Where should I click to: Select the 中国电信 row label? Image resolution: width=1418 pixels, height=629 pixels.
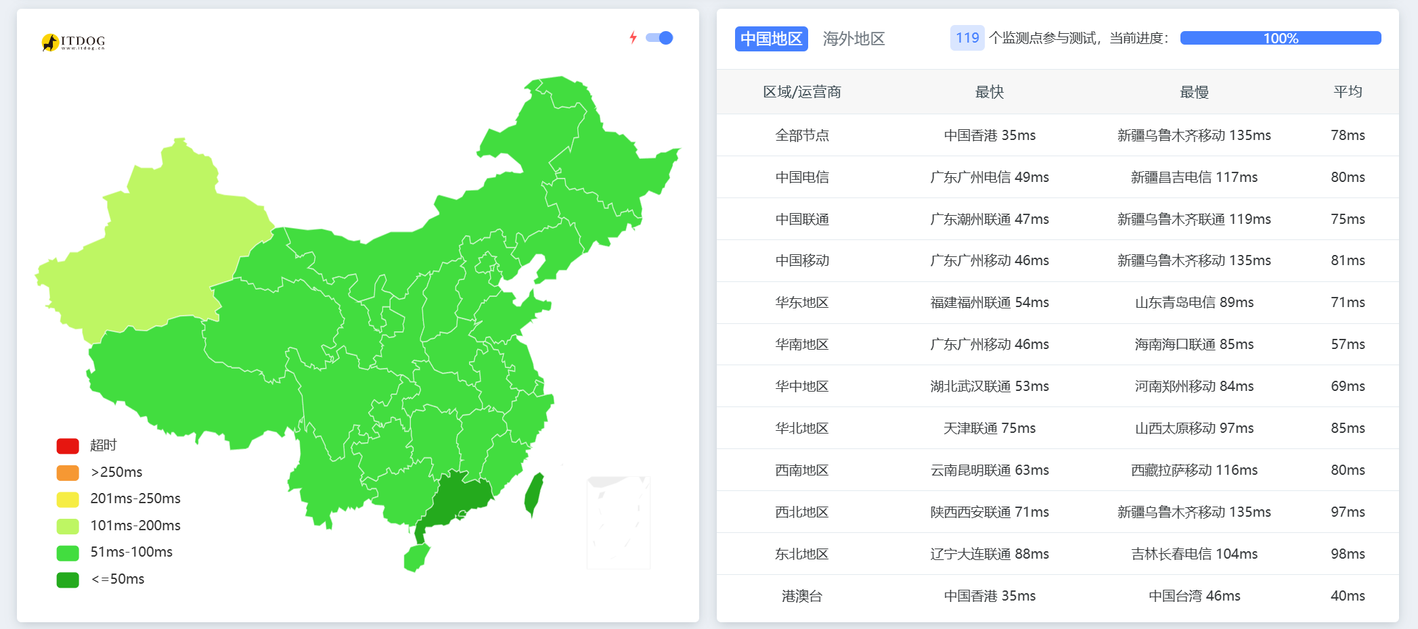[802, 177]
